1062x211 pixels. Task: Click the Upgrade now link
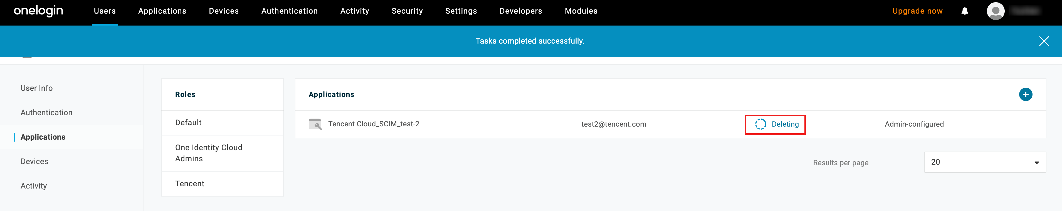pyautogui.click(x=917, y=11)
